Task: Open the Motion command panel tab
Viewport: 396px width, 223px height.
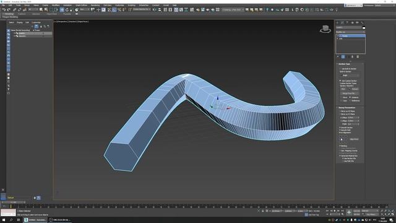Action: (352, 22)
